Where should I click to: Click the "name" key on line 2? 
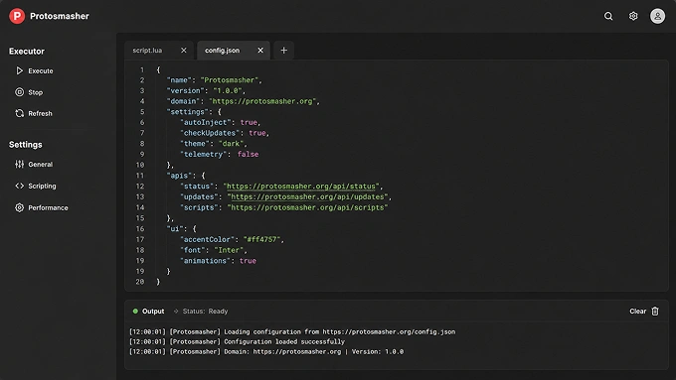click(179, 80)
